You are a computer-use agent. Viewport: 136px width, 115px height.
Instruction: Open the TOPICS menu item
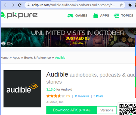click(x=127, y=15)
